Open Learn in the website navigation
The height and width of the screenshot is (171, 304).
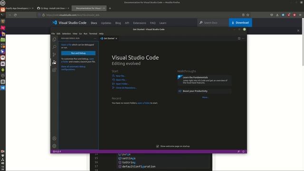162,23
